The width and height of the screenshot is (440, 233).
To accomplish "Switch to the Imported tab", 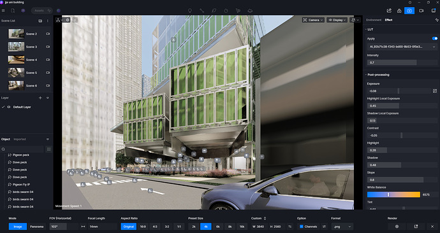I will (x=20, y=139).
